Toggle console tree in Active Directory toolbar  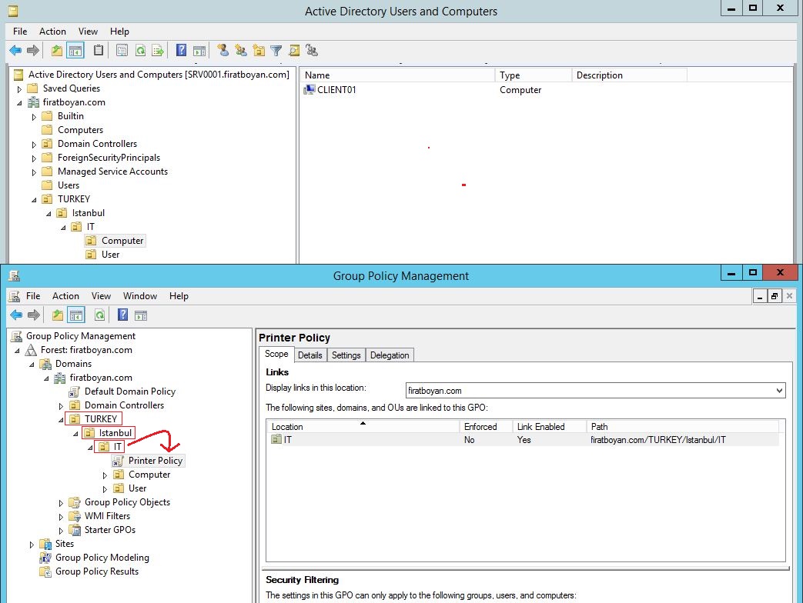tap(75, 51)
